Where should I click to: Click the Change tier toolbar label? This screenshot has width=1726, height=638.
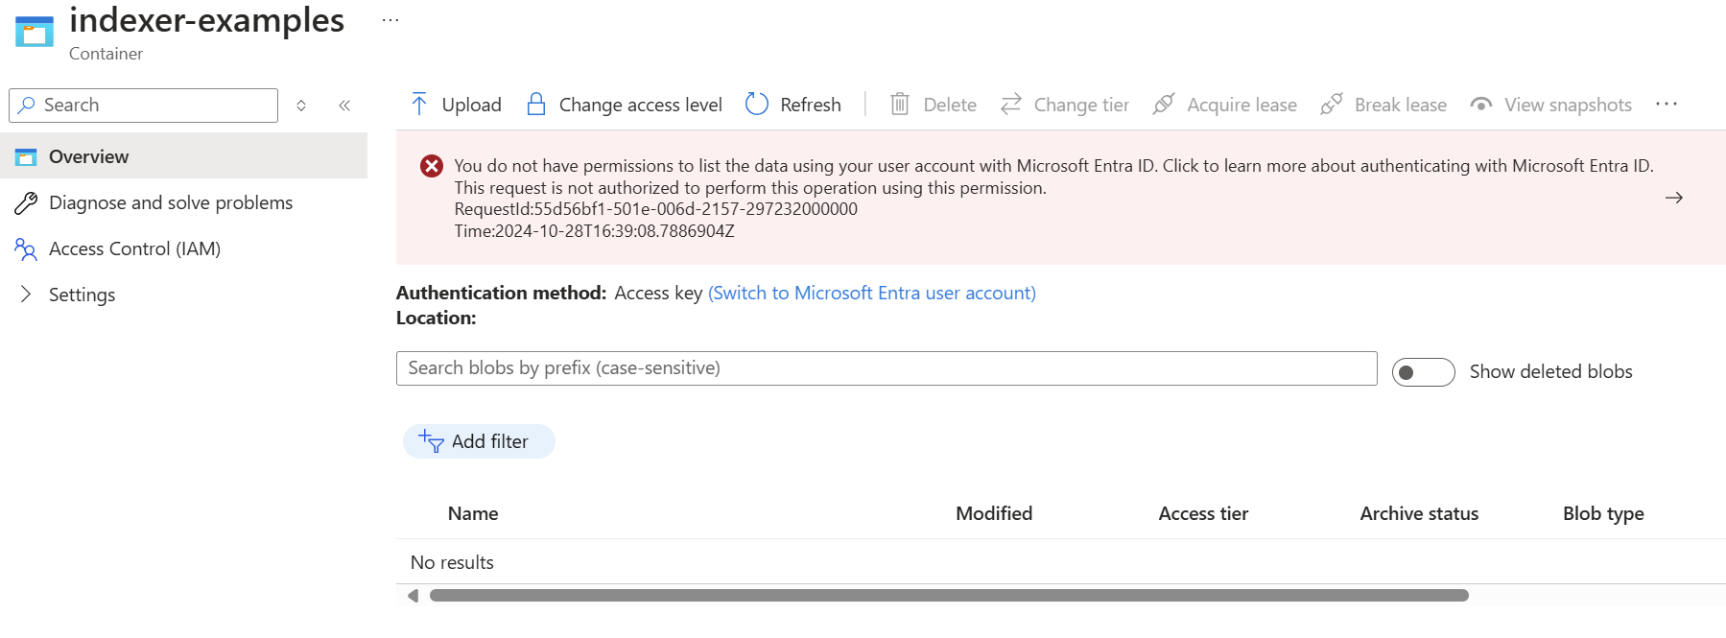[x=1081, y=105]
